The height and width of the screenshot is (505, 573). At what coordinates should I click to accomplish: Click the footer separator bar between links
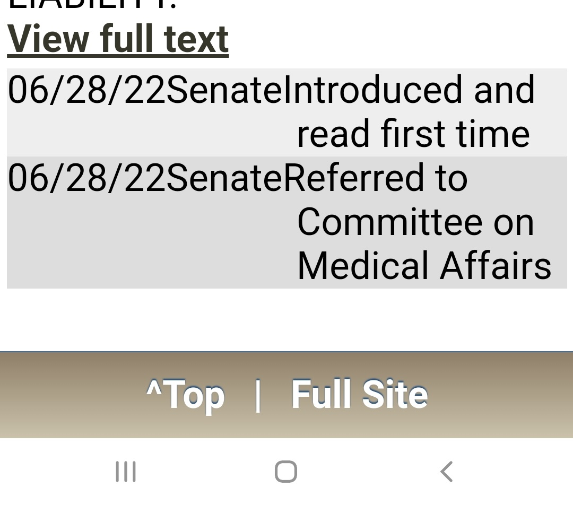pos(258,396)
